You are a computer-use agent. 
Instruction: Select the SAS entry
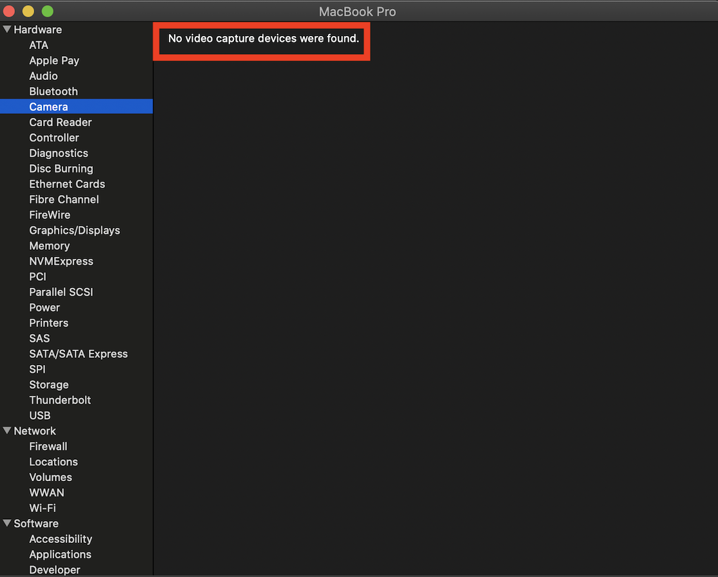pyautogui.click(x=39, y=338)
